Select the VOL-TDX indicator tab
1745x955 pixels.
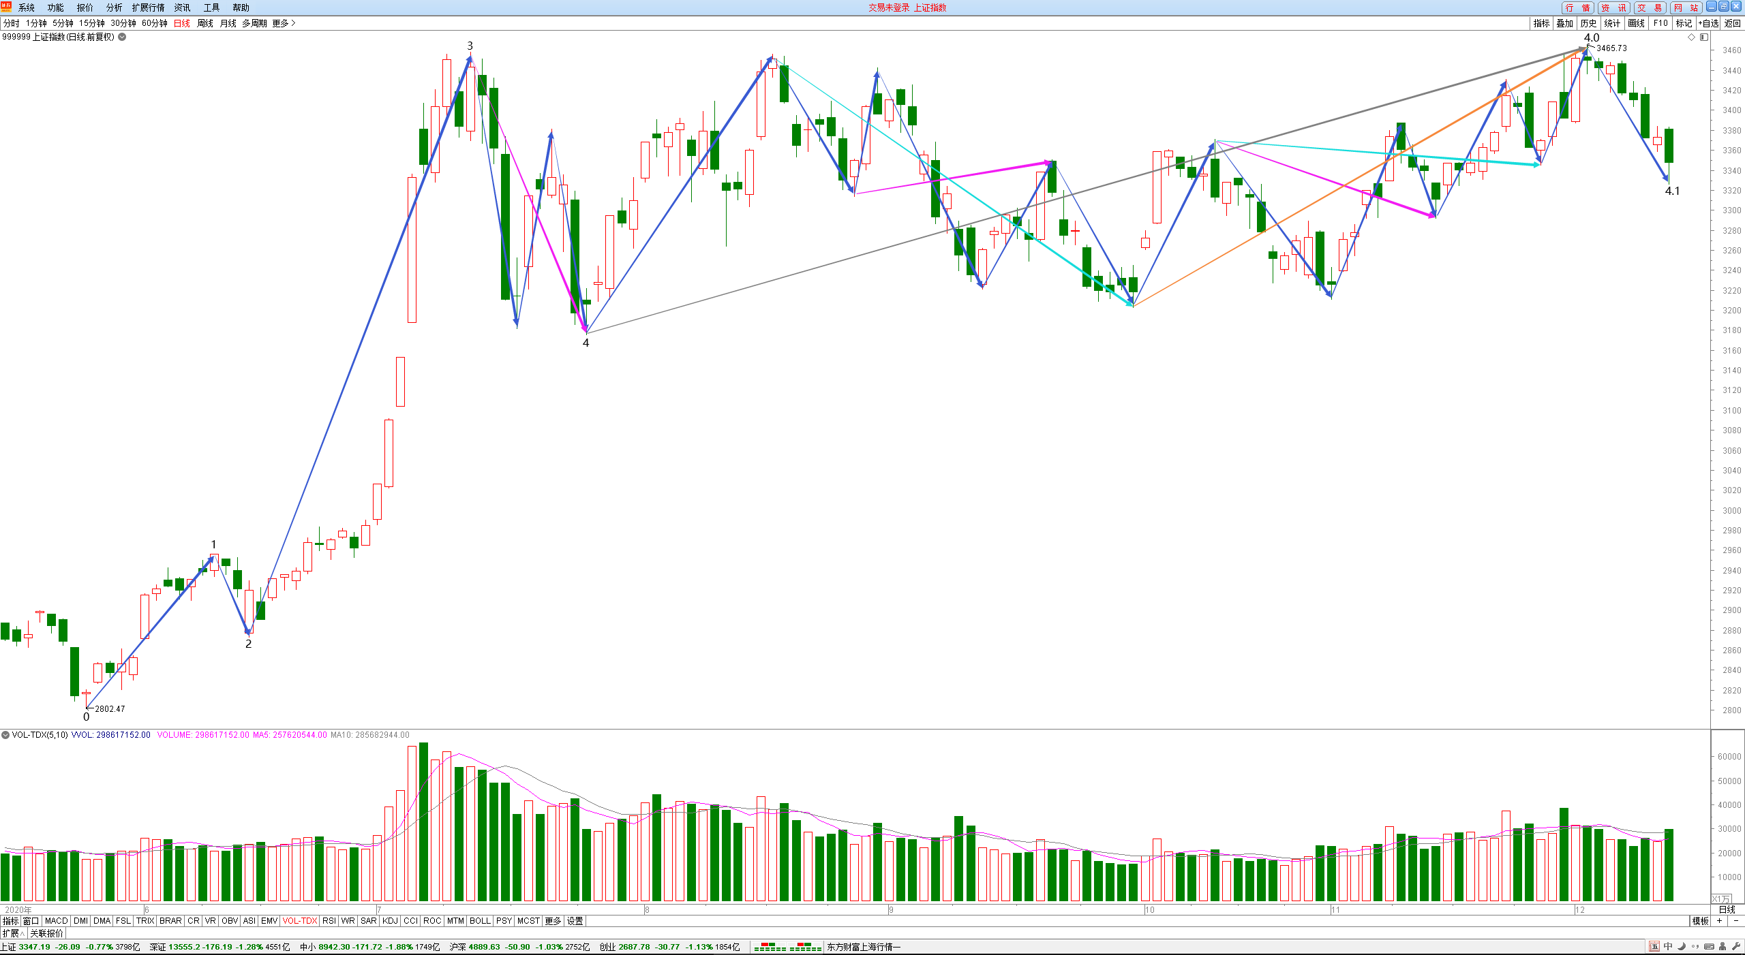(x=300, y=921)
